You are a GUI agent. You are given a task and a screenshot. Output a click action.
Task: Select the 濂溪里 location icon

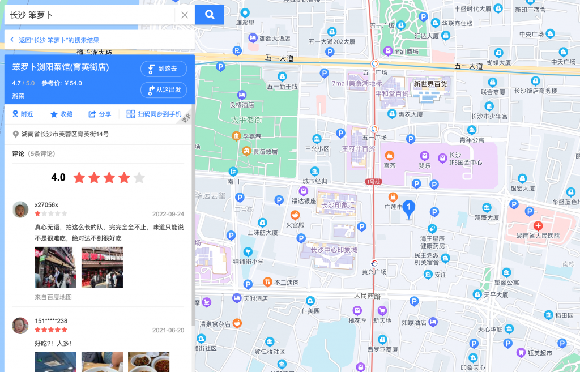point(245,14)
